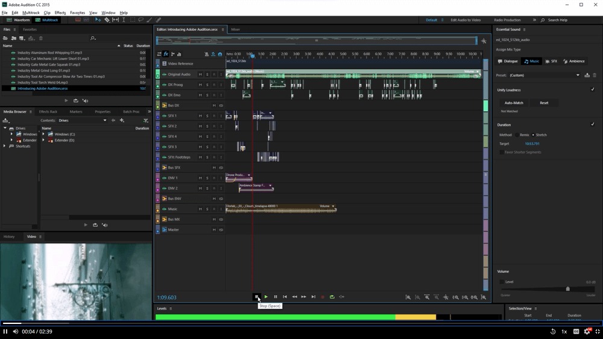This screenshot has width=603, height=339.
Task: Toggle snapping magnet icon
Action: [x=220, y=54]
